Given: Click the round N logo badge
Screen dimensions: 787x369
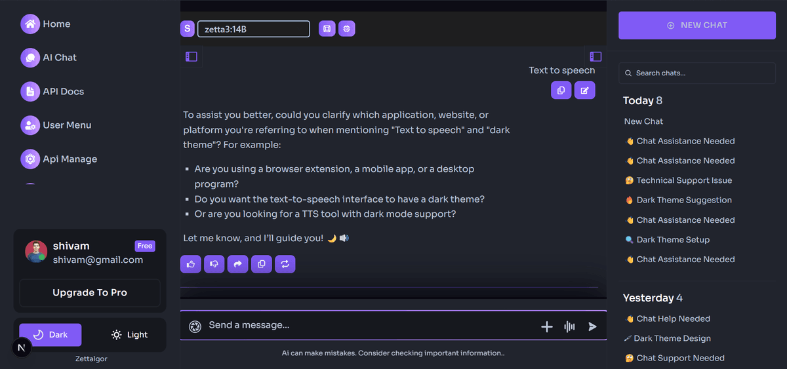Looking at the screenshot, I should coord(22,347).
